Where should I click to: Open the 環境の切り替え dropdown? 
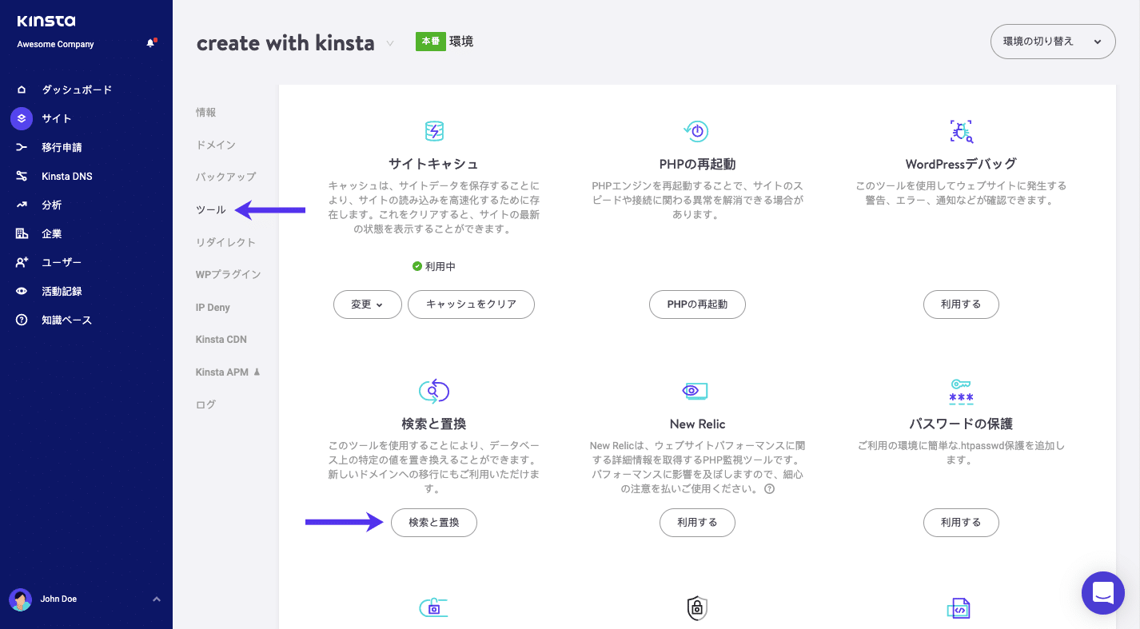(x=1053, y=42)
